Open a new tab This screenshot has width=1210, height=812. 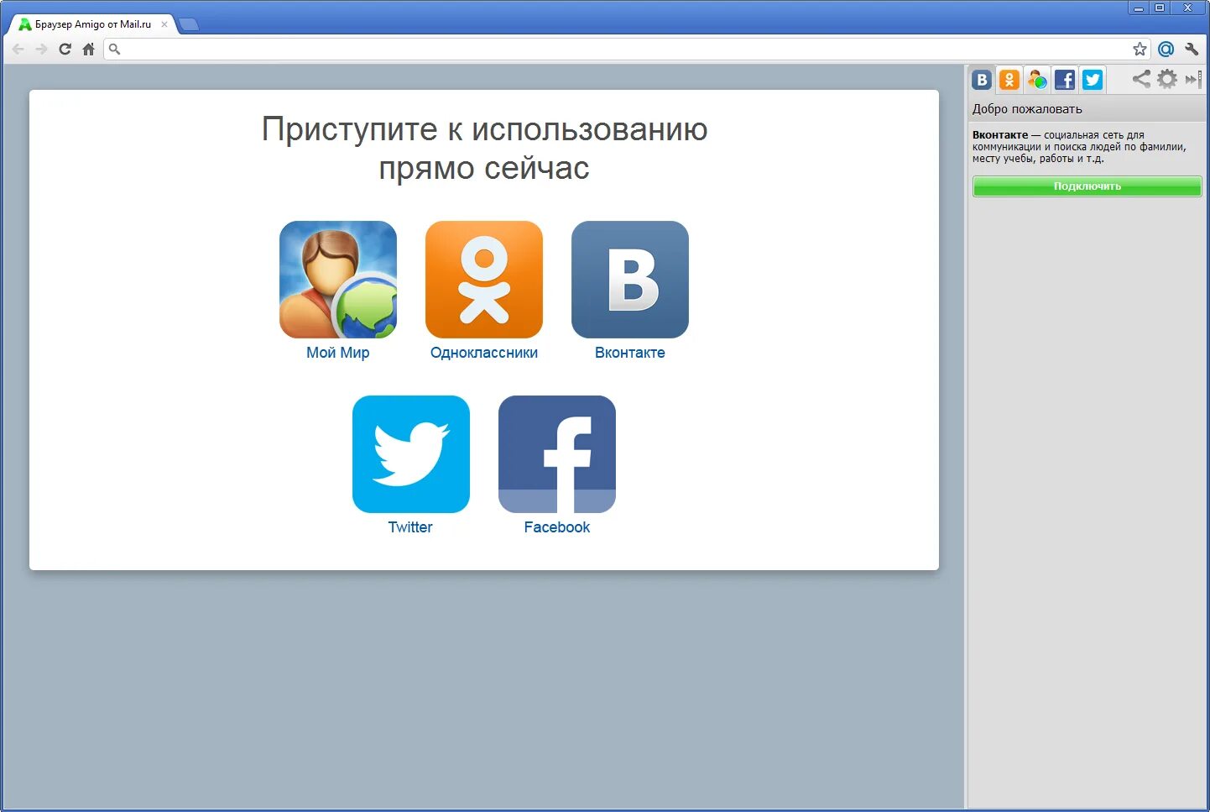190,24
